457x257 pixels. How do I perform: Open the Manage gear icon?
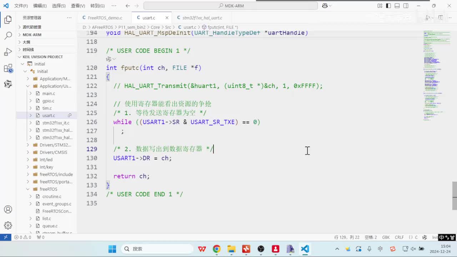click(x=8, y=225)
